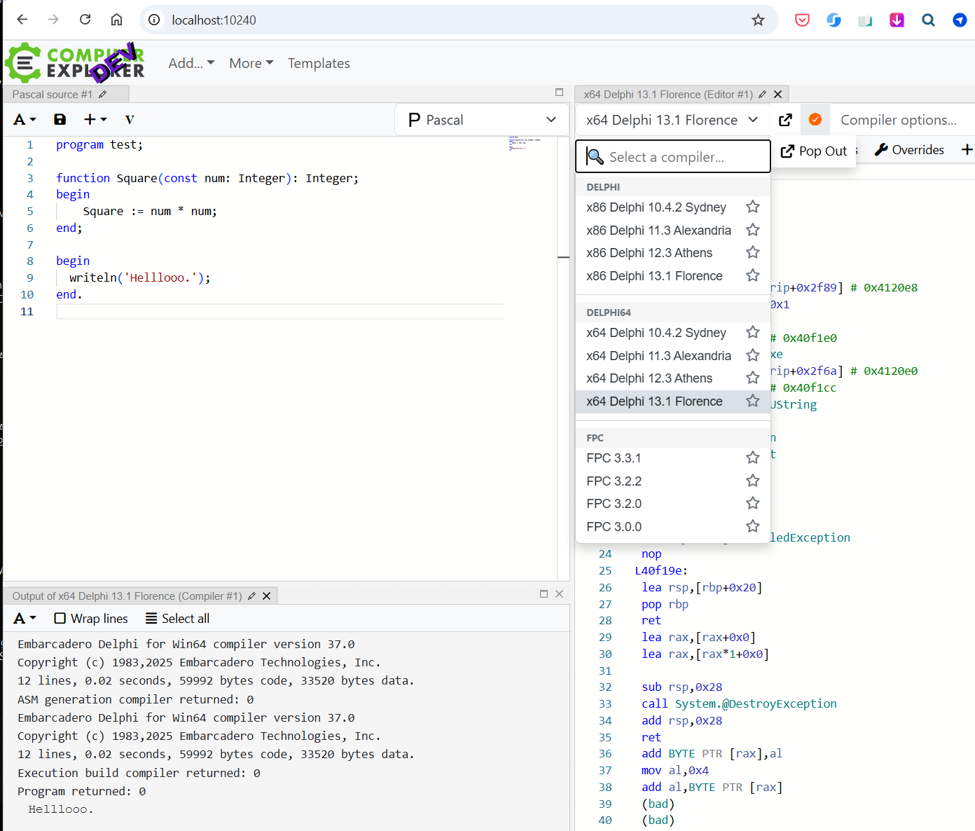Rename Pascal source #1 tab with pencil icon
The width and height of the screenshot is (975, 831).
pos(103,95)
